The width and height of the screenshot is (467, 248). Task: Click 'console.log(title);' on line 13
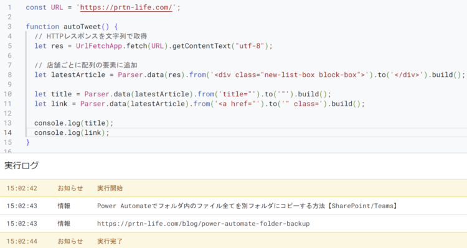tap(74, 123)
